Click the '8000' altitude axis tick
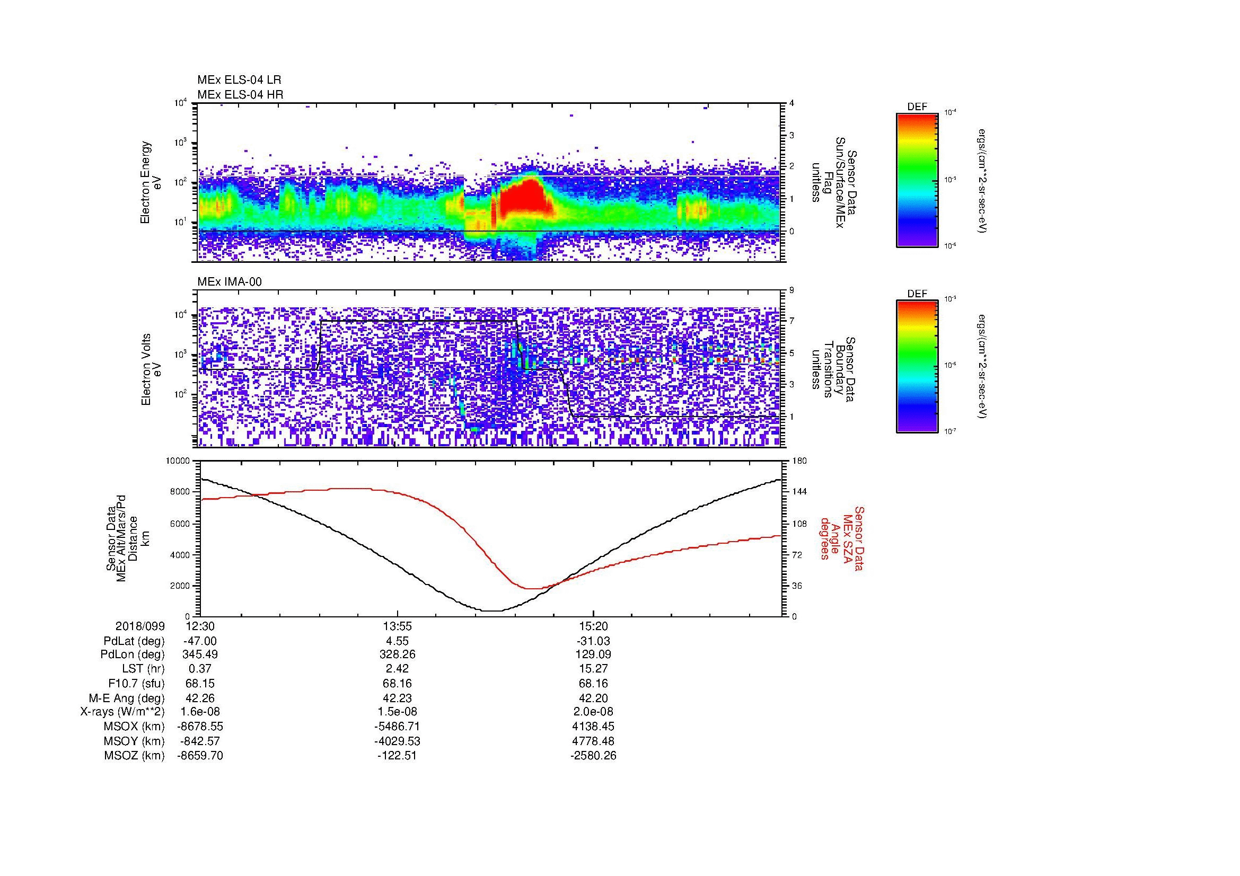Screen dimensions: 1240x876 180,492
